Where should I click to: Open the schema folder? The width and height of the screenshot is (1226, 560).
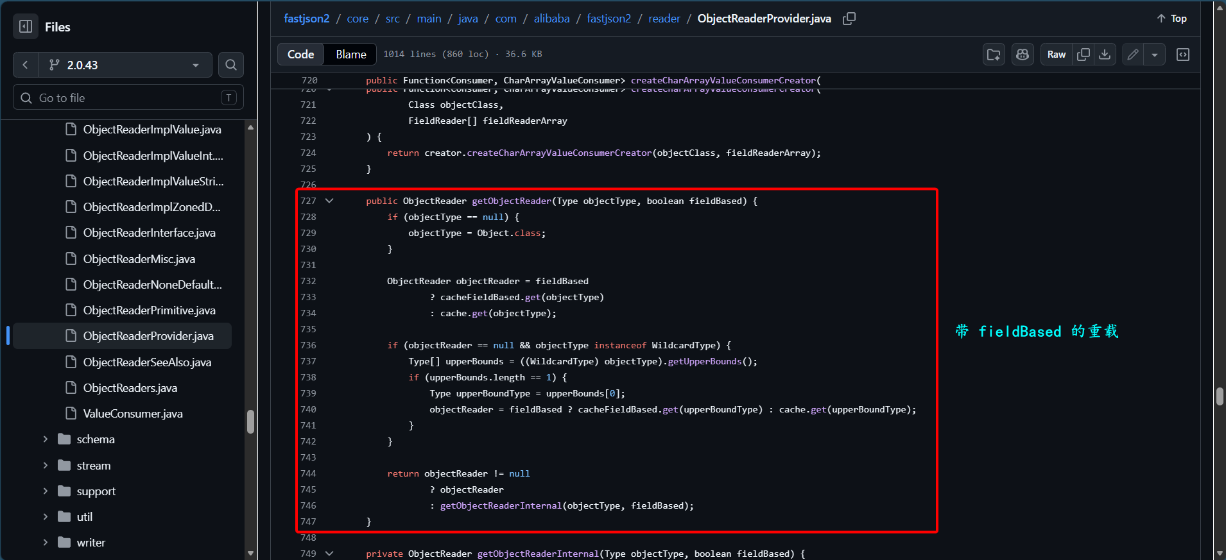coord(96,439)
